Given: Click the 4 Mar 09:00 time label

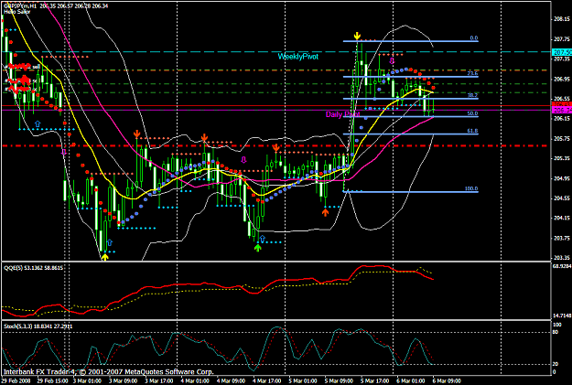Looking at the screenshot, I should [232, 381].
